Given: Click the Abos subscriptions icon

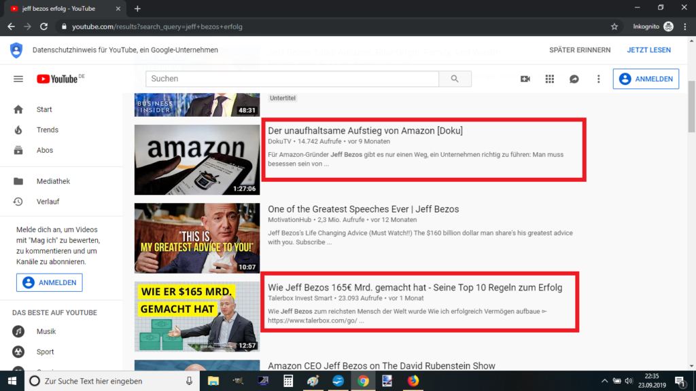Looking at the screenshot, I should 18,150.
